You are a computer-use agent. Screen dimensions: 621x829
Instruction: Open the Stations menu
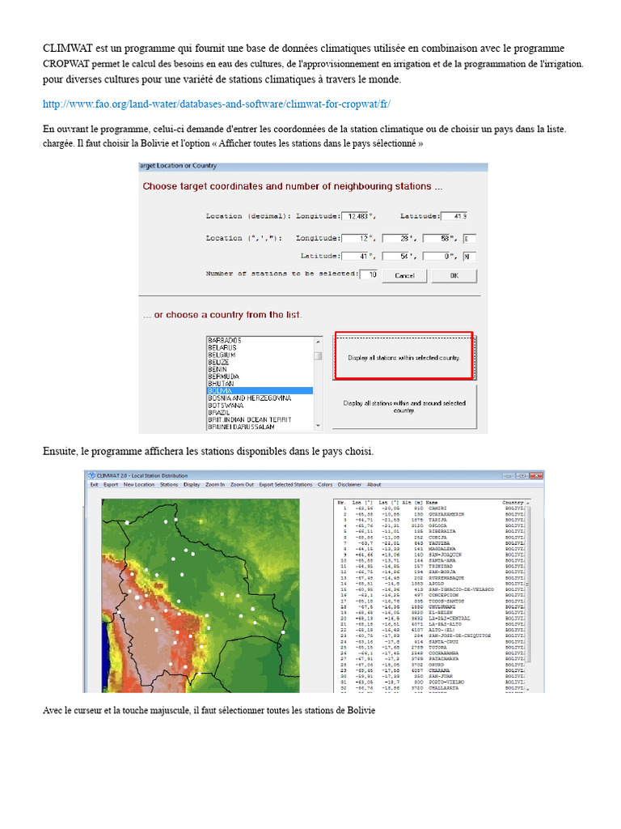click(x=169, y=485)
